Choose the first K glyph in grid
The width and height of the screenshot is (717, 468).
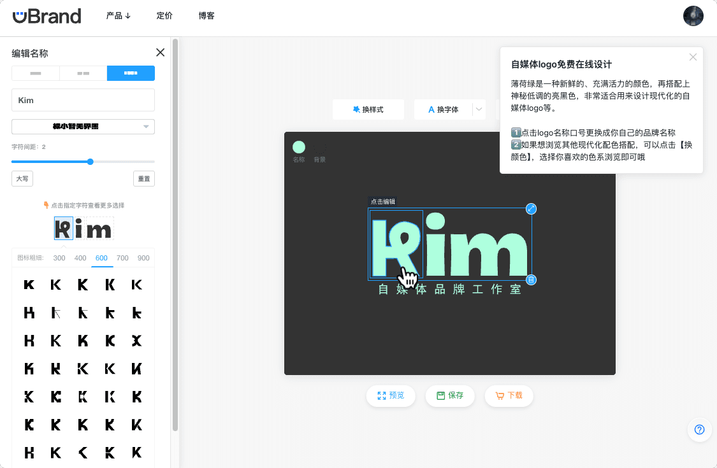(x=29, y=285)
